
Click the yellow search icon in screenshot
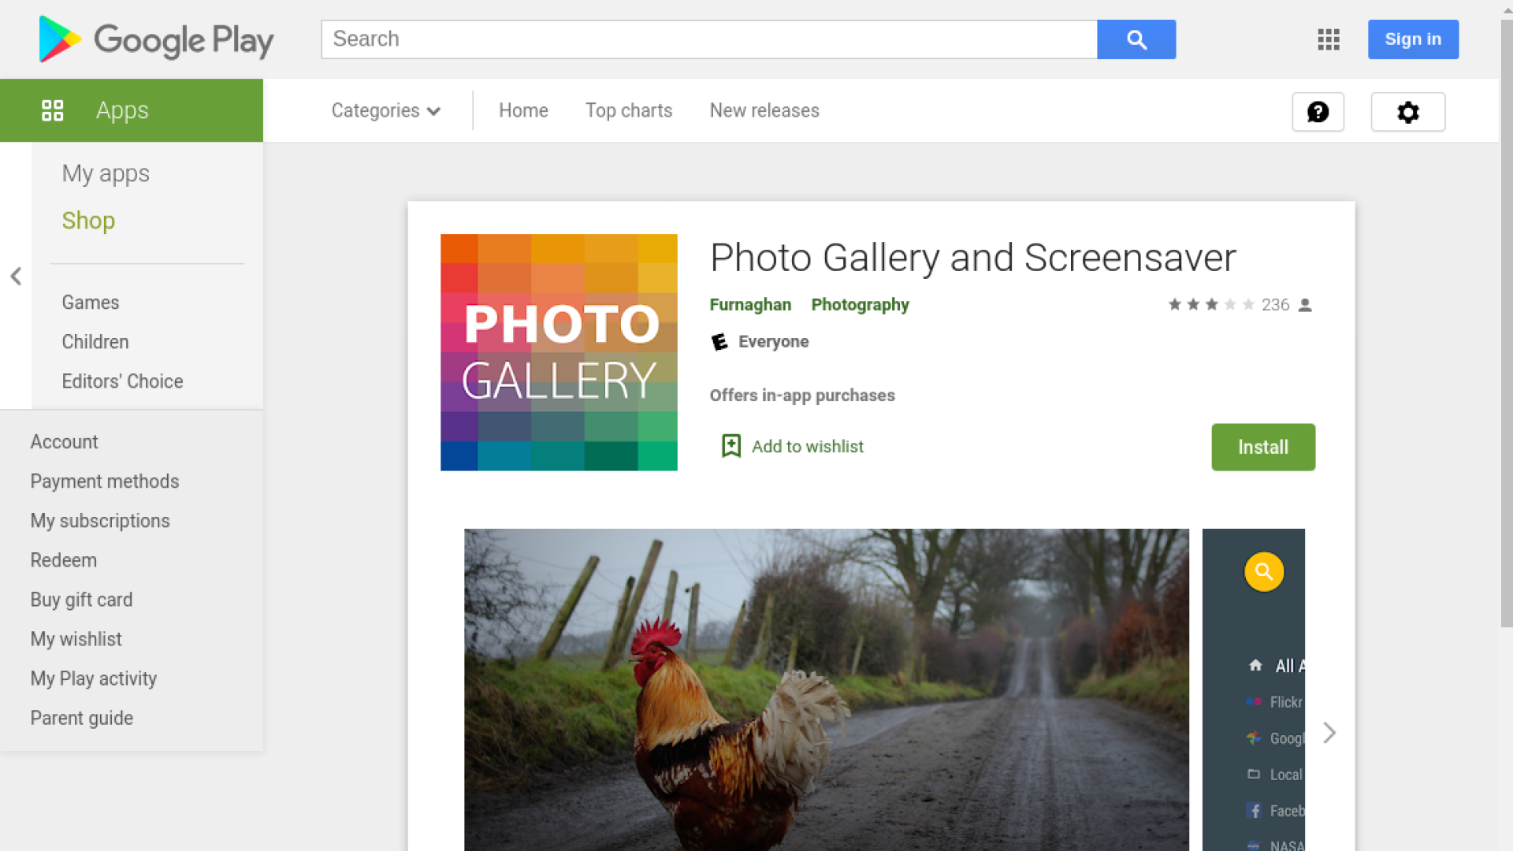click(1264, 571)
